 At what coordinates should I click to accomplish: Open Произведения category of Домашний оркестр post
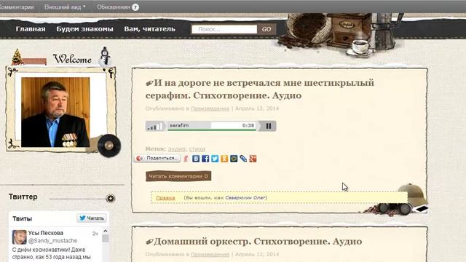coord(210,254)
